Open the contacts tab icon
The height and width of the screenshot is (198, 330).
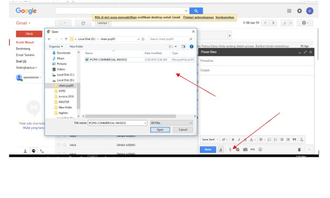point(25,151)
